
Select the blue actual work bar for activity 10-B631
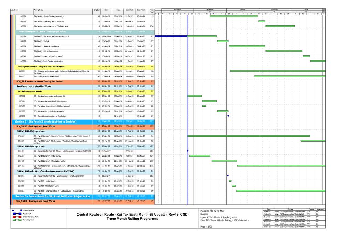point(171,36)
